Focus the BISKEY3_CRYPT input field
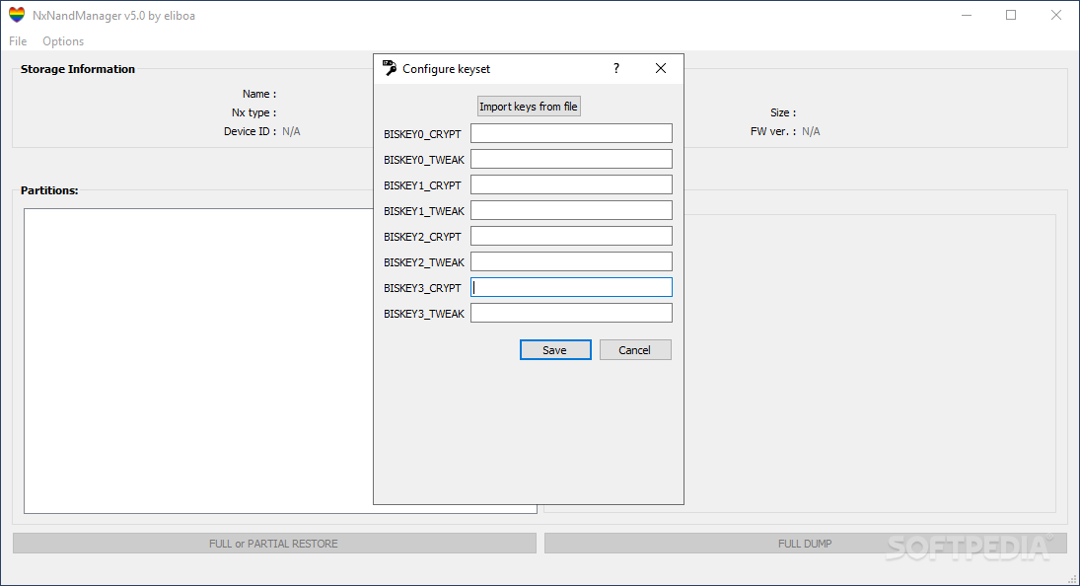 (x=571, y=287)
